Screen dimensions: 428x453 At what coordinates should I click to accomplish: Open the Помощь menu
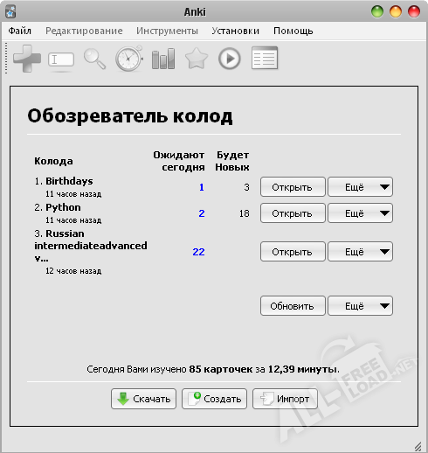coord(293,31)
